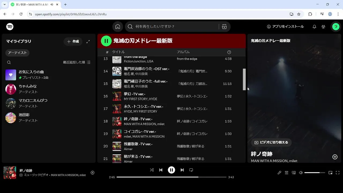343x193 pixels.
Task: Open user profile avatar menu
Action: pos(336,27)
